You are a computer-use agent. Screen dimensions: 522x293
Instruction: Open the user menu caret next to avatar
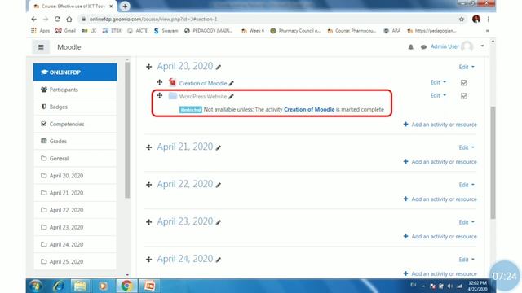[482, 46]
